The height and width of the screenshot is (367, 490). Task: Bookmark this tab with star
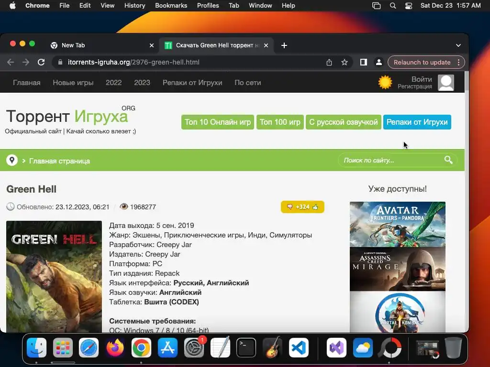coord(345,62)
